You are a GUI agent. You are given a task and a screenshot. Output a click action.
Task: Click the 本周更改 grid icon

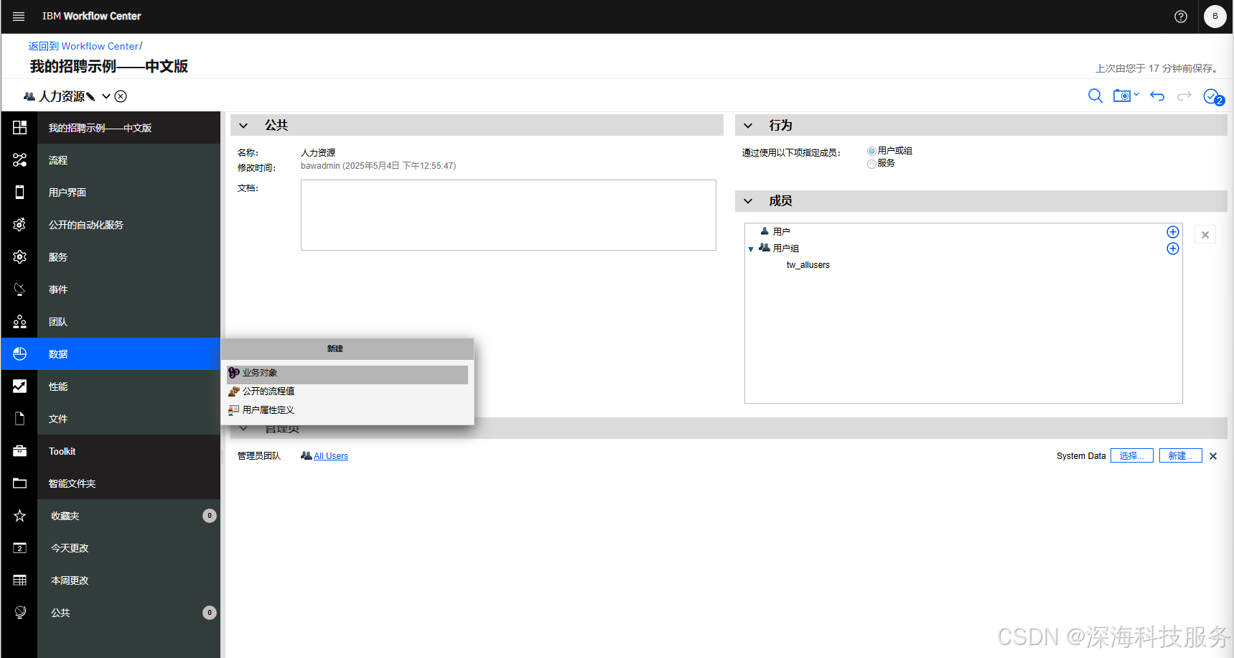tap(19, 580)
